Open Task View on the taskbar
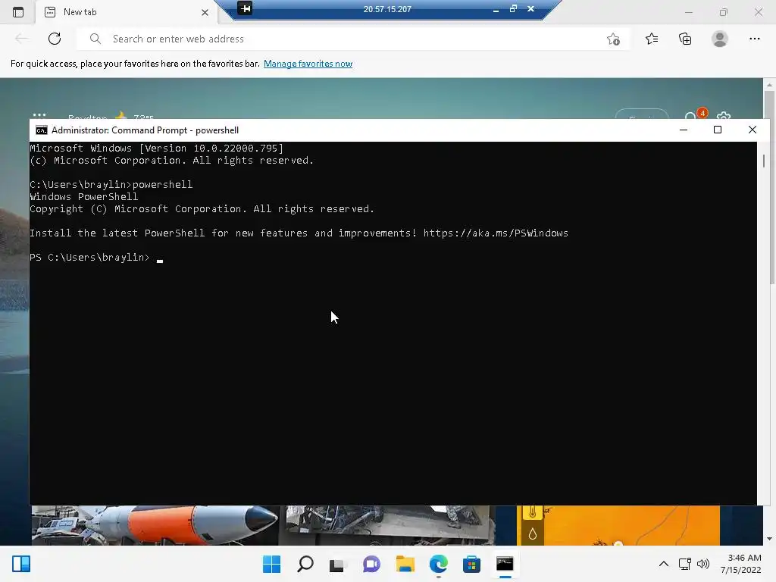Screen dimensions: 776x582 coord(337,564)
